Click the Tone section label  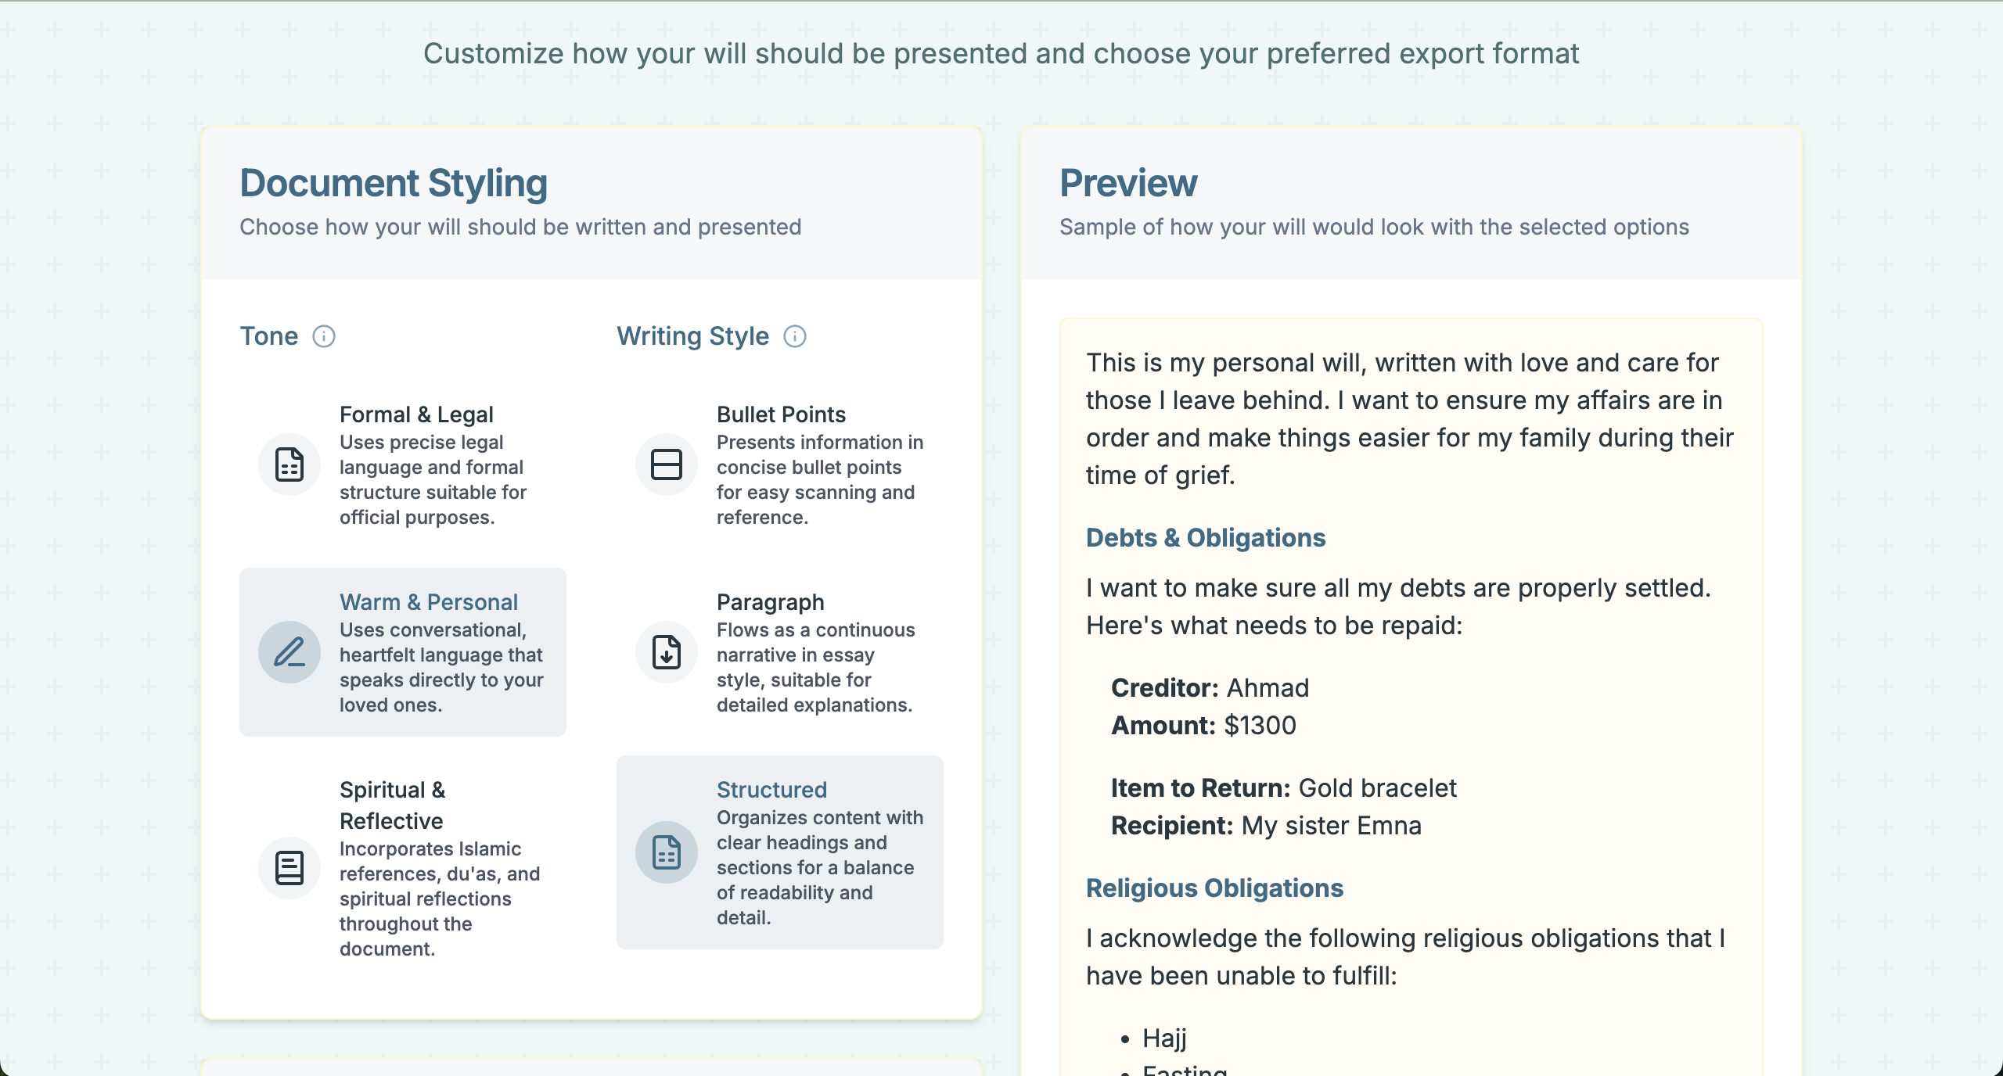coord(268,336)
